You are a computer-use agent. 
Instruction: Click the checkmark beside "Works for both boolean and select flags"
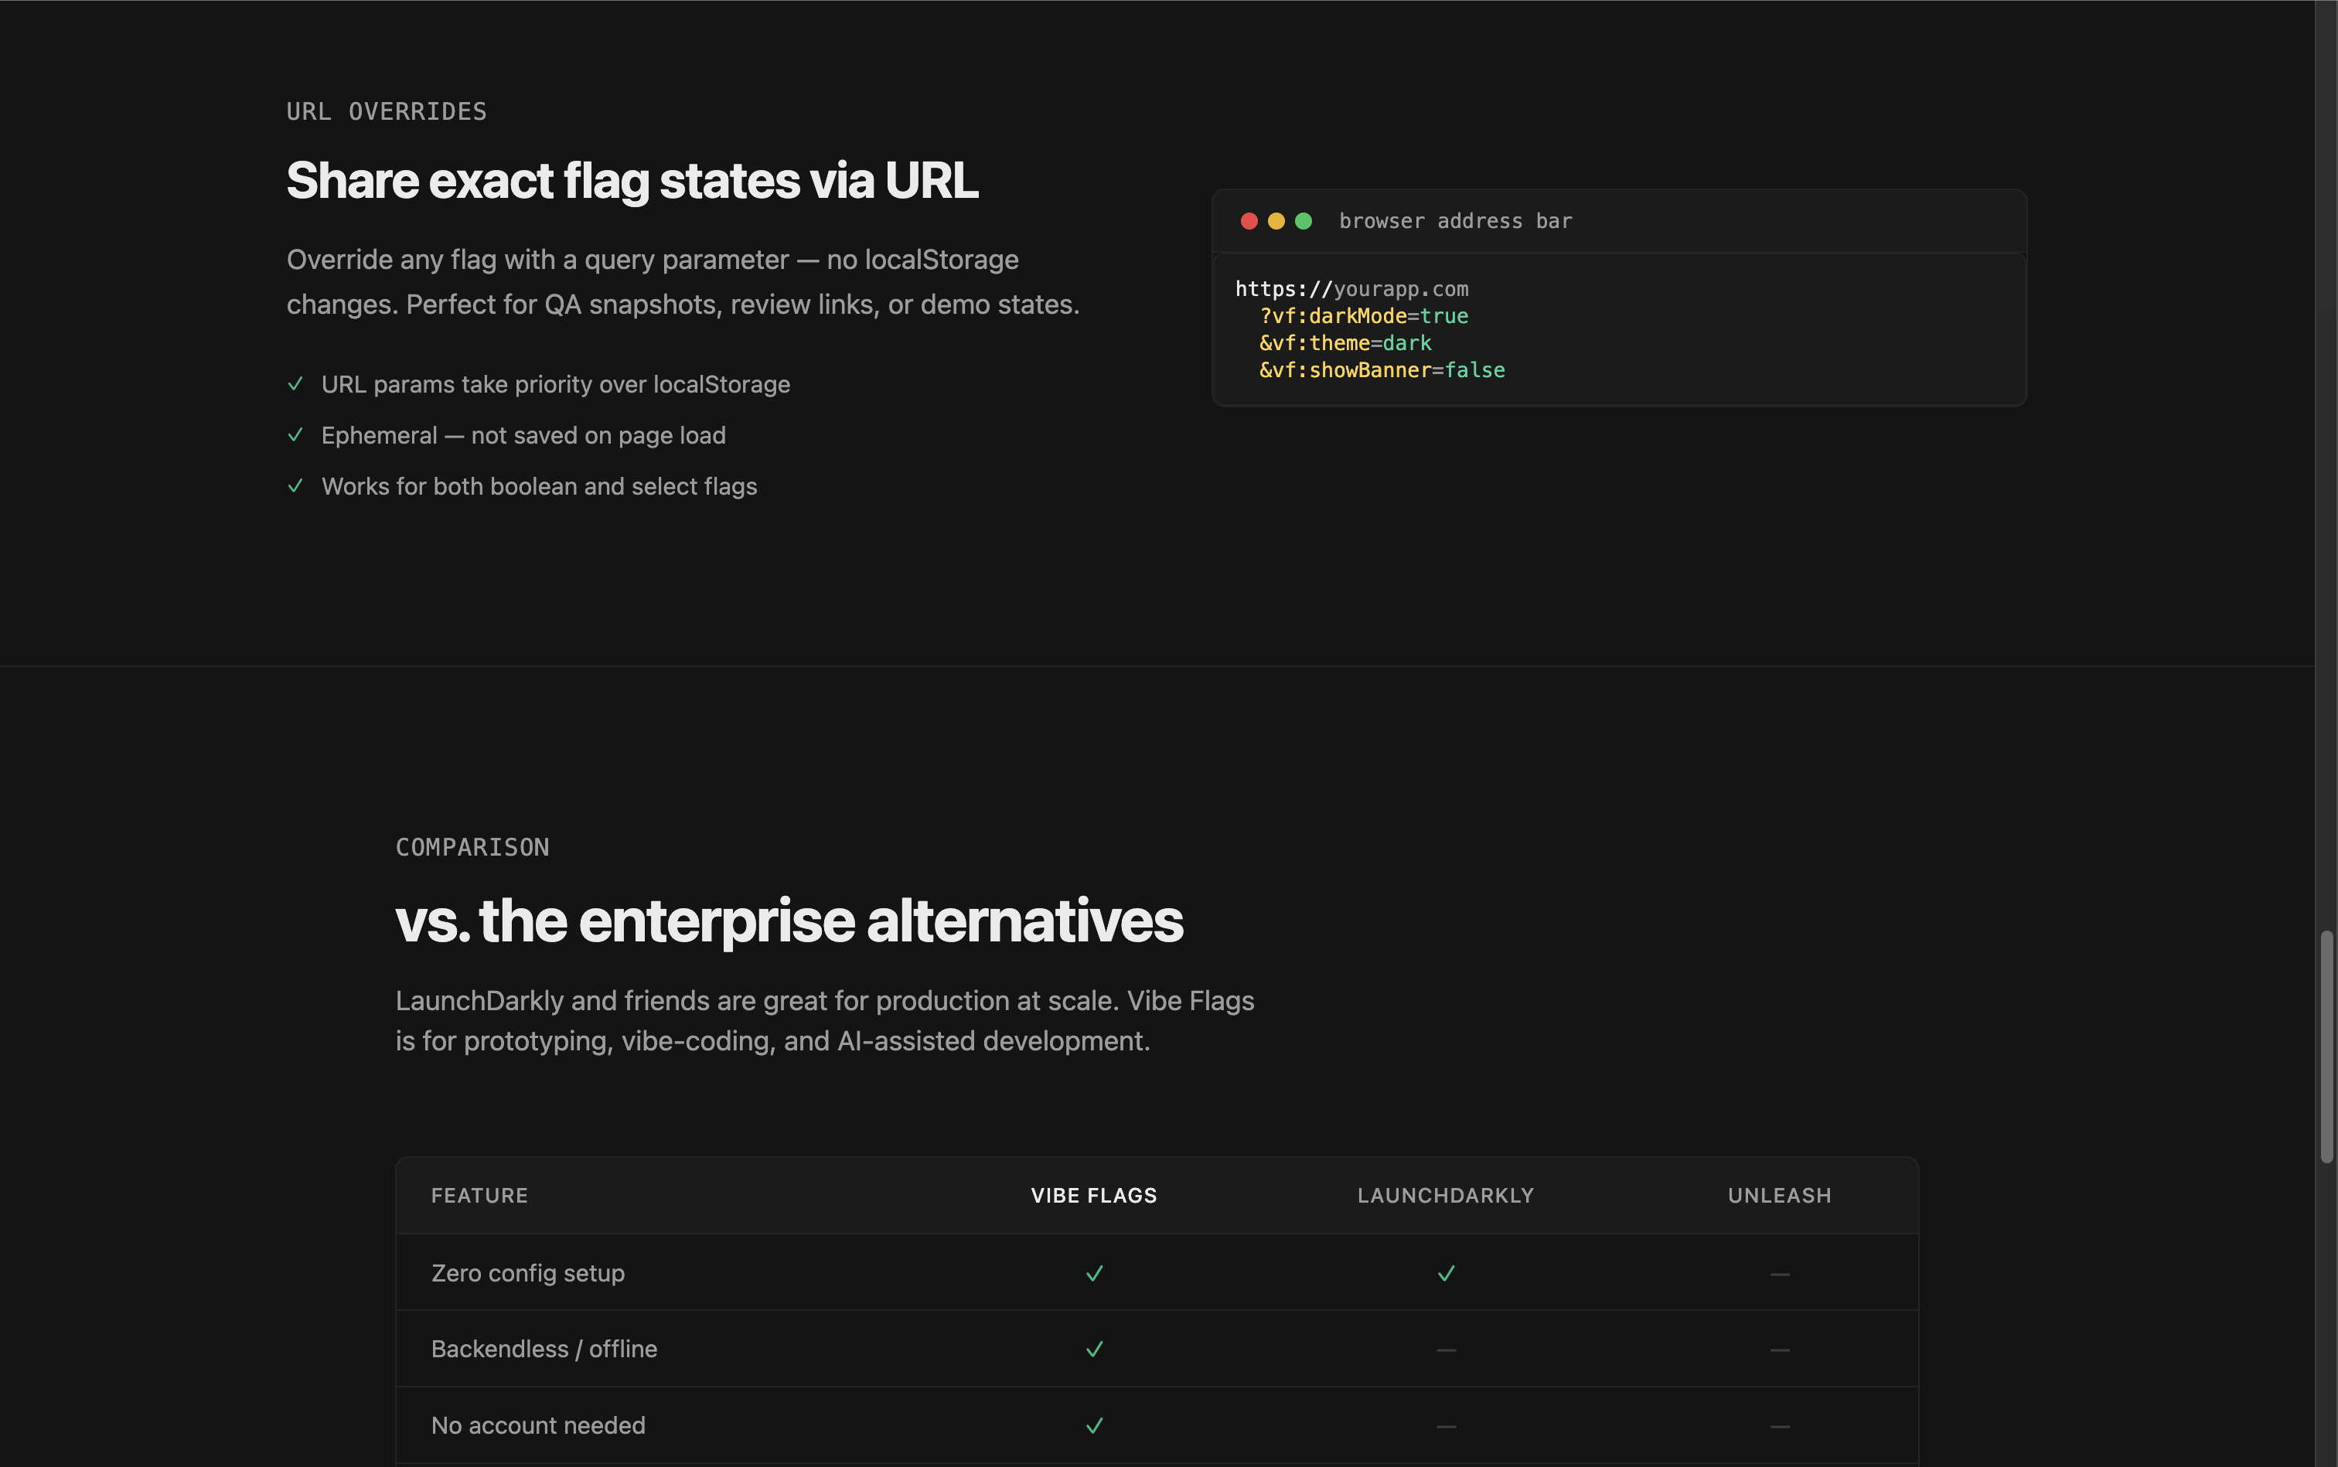pos(296,486)
